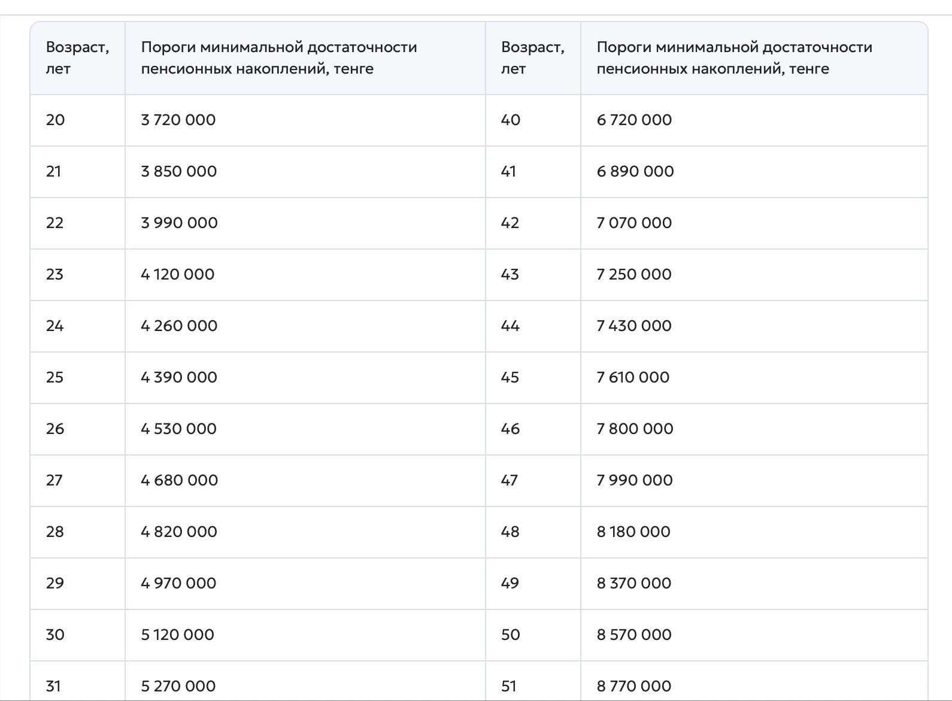Click the value 7 610 000

point(633,377)
